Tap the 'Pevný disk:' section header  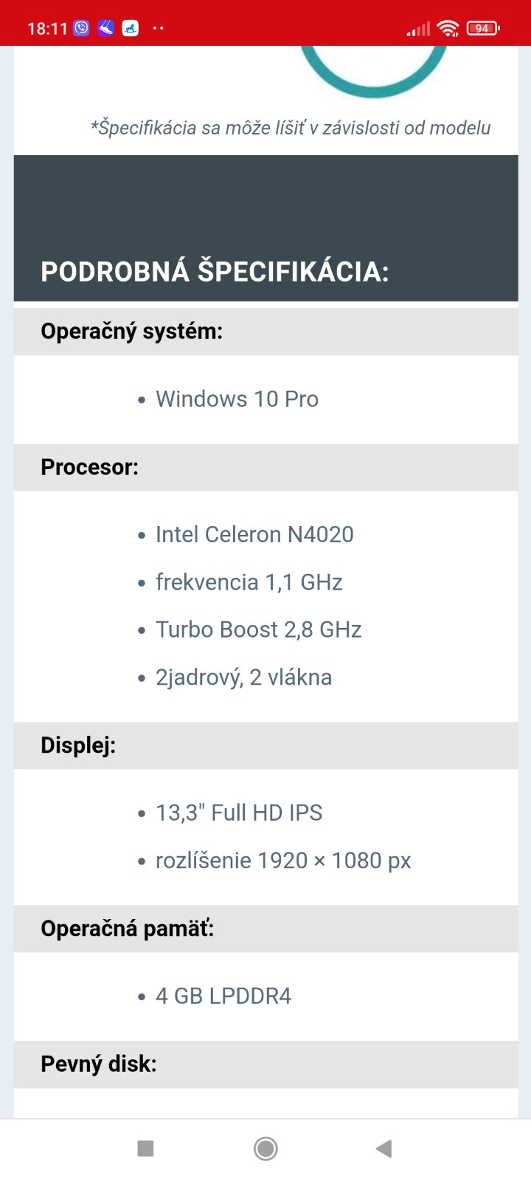tap(99, 1064)
